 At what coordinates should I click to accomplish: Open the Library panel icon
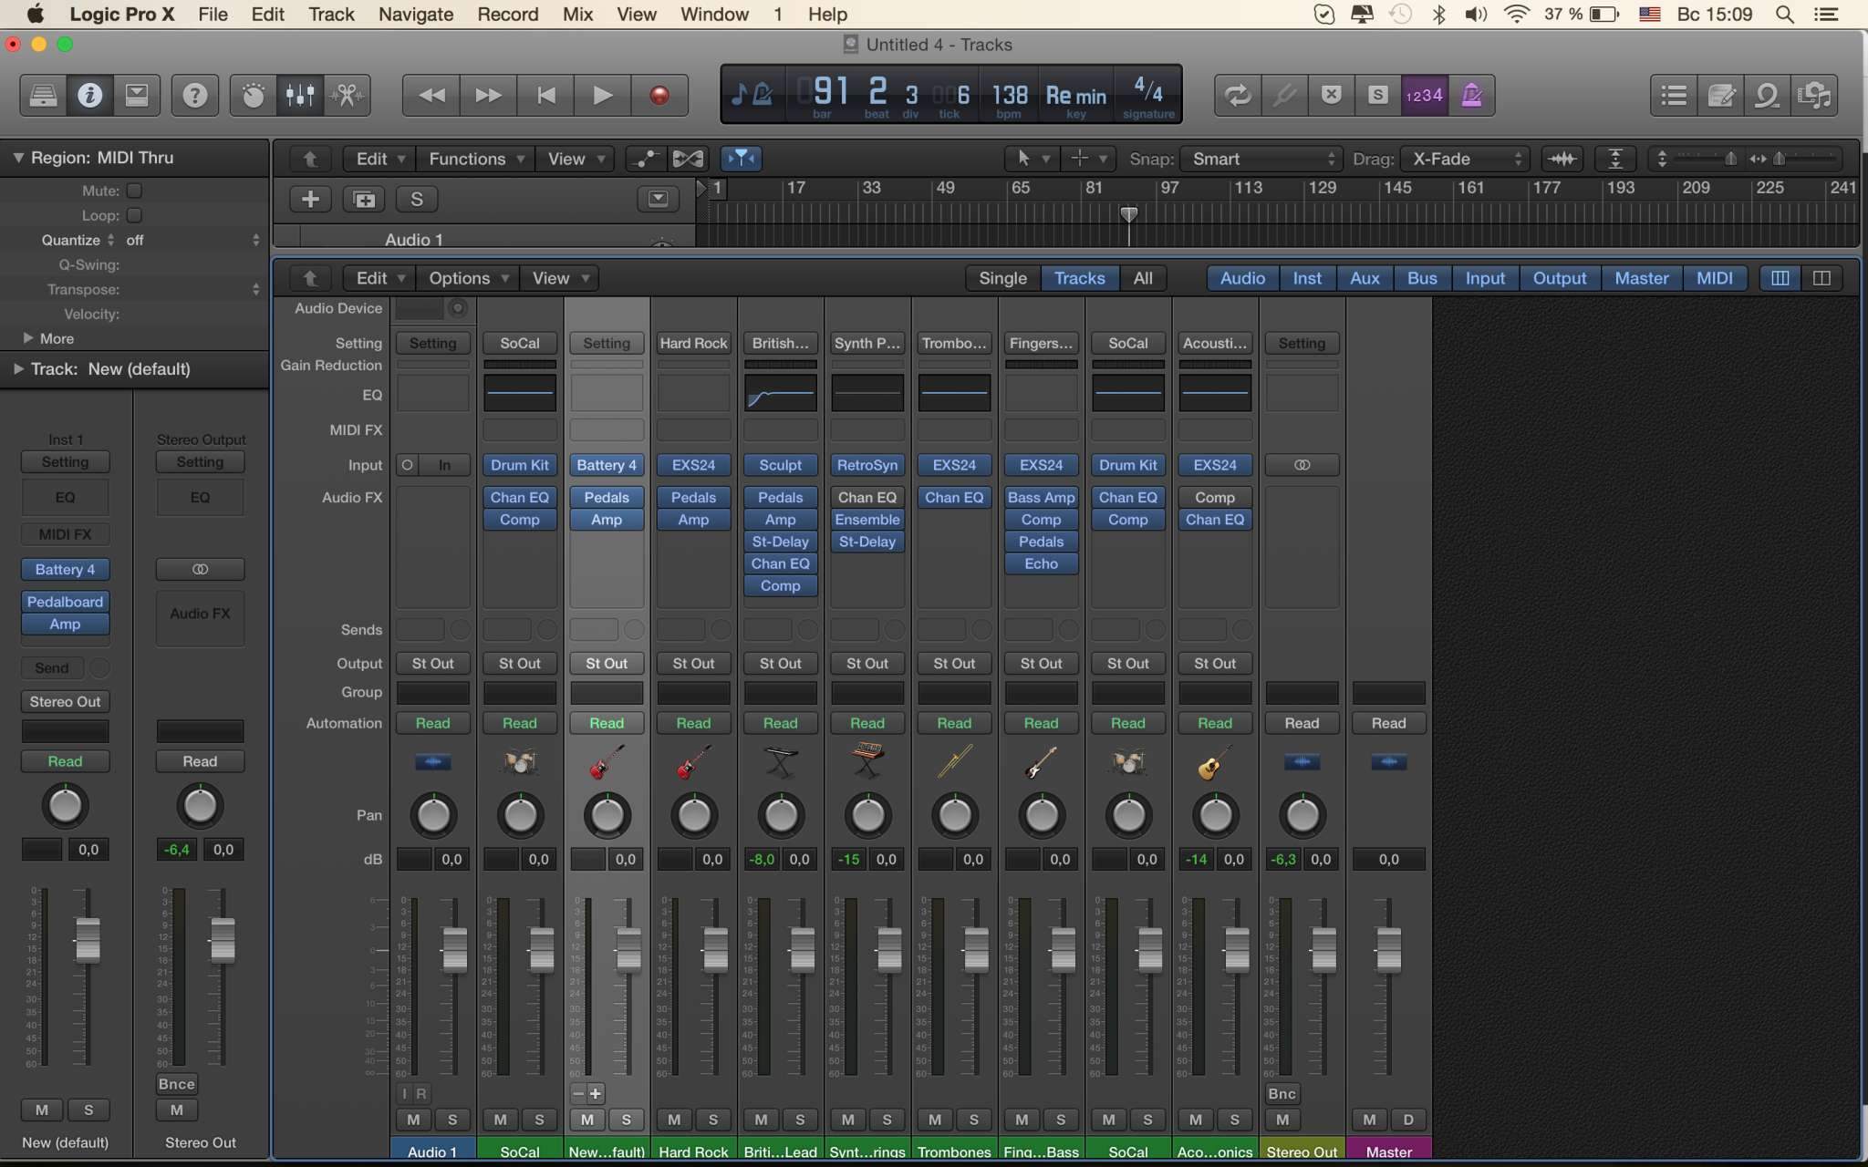click(x=43, y=95)
